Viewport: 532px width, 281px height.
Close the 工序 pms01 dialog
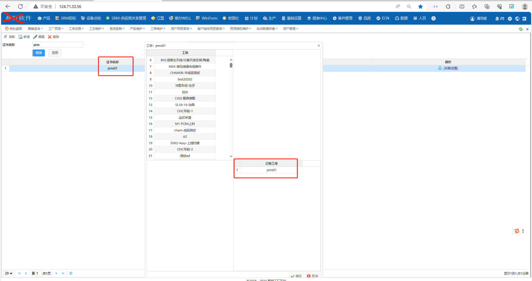[x=319, y=46]
